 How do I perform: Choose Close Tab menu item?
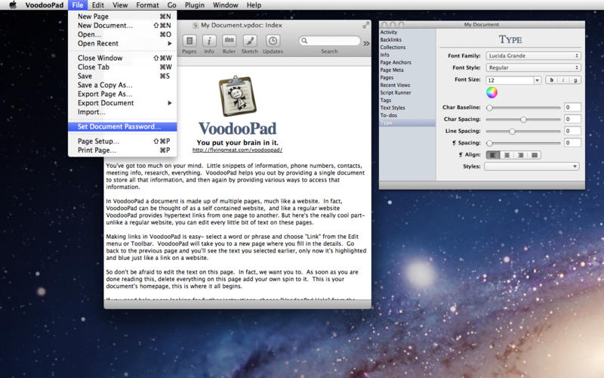click(x=122, y=67)
